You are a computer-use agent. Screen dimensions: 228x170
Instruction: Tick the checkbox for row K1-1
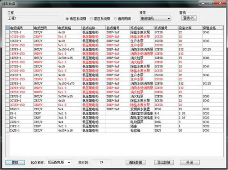[7, 113]
